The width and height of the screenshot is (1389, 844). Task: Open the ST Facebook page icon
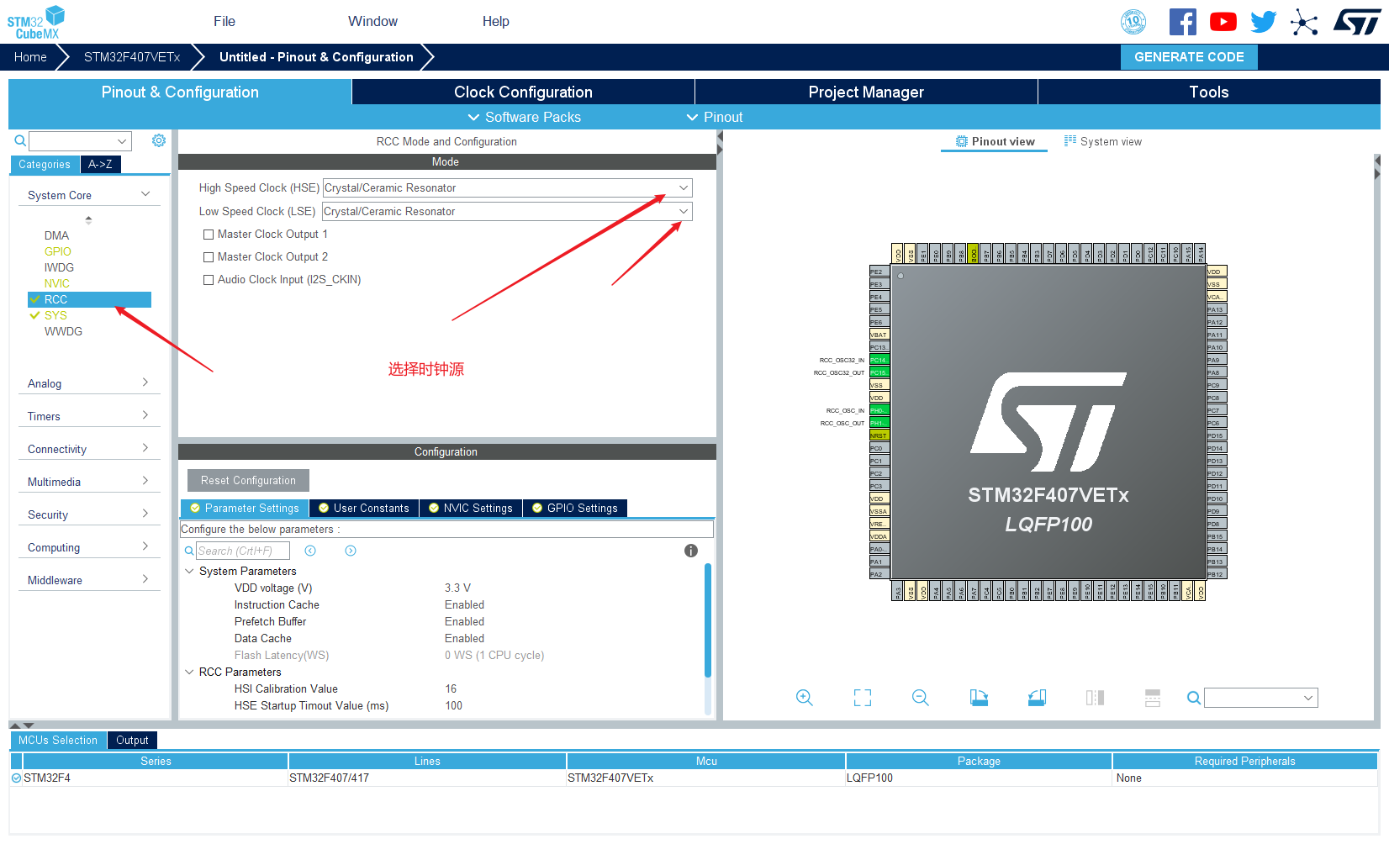(1182, 22)
